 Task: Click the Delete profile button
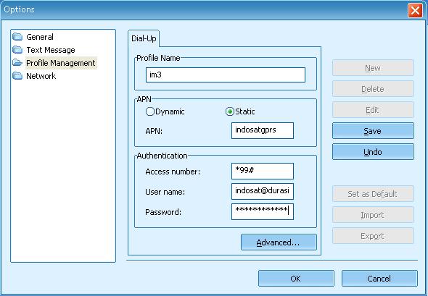373,89
